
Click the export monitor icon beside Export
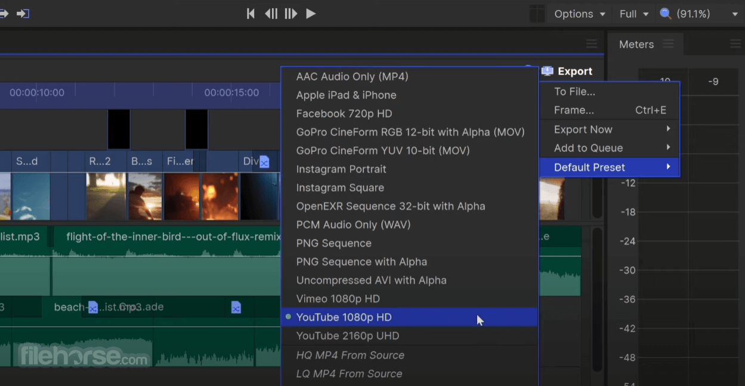(x=547, y=71)
